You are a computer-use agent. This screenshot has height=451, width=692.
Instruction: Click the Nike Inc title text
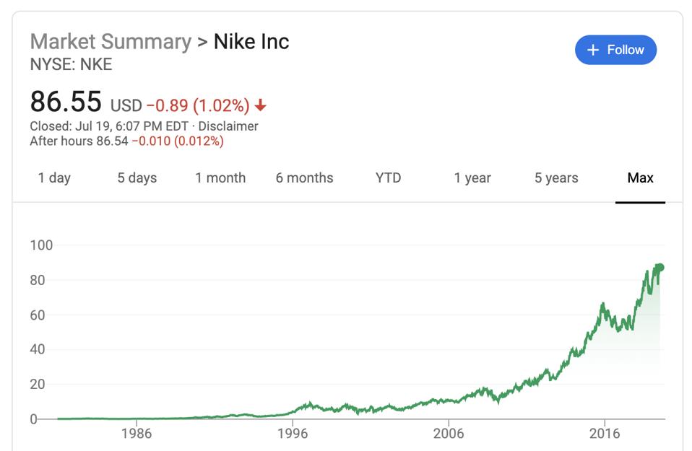(251, 41)
